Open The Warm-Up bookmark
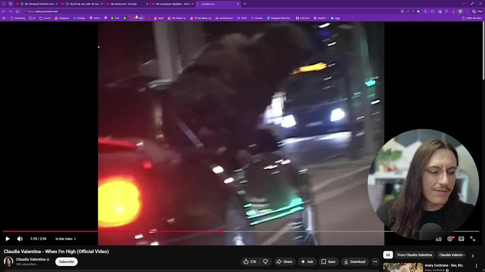Image resolution: width=485 pixels, height=272 pixels. click(x=177, y=18)
